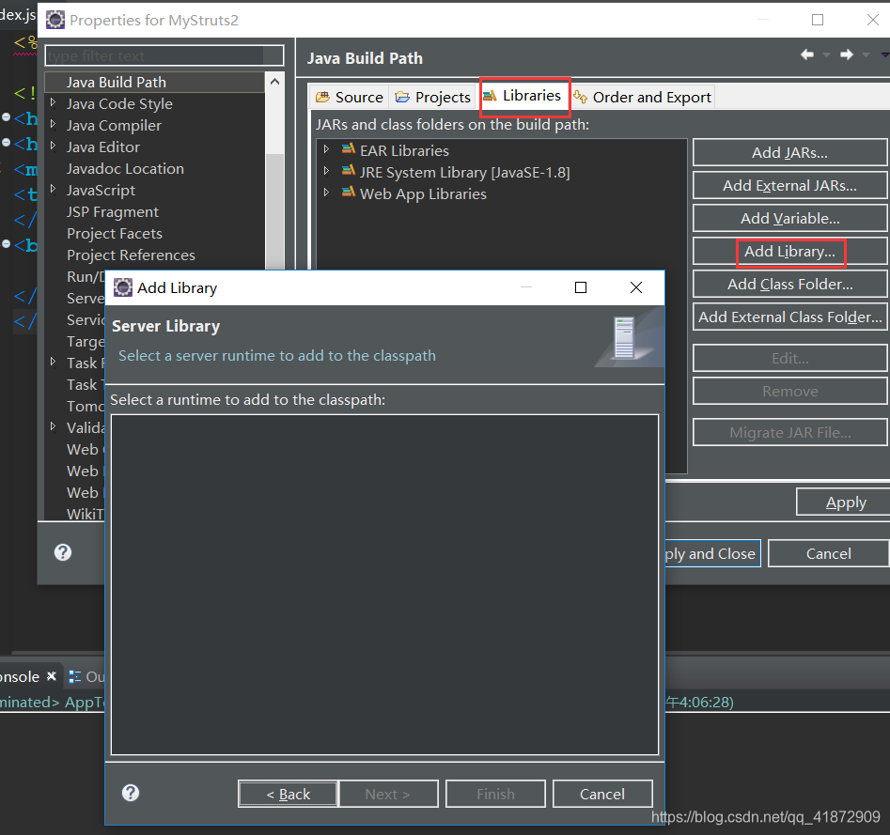The height and width of the screenshot is (835, 890).
Task: Click JRE System Library [JavaSE-1.8] label
Action: [x=465, y=172]
